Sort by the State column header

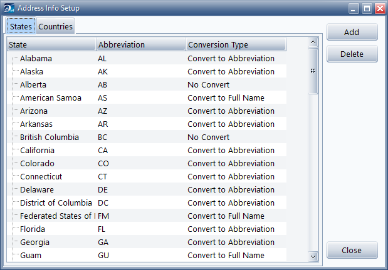pos(51,45)
